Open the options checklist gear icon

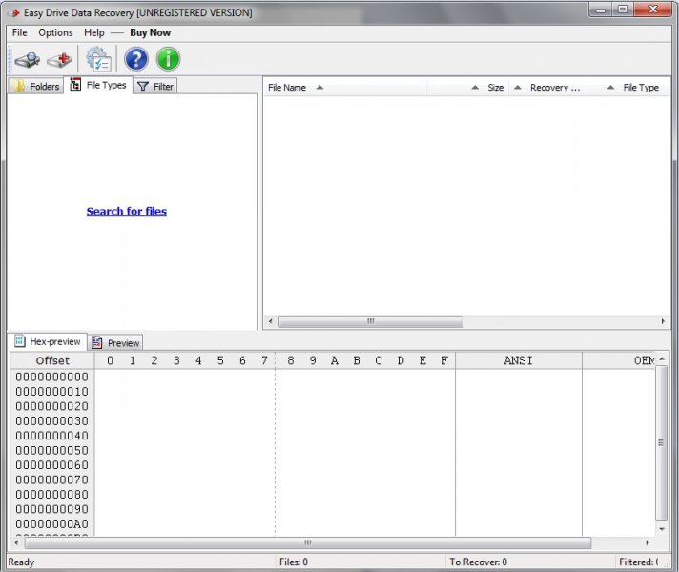(x=98, y=59)
